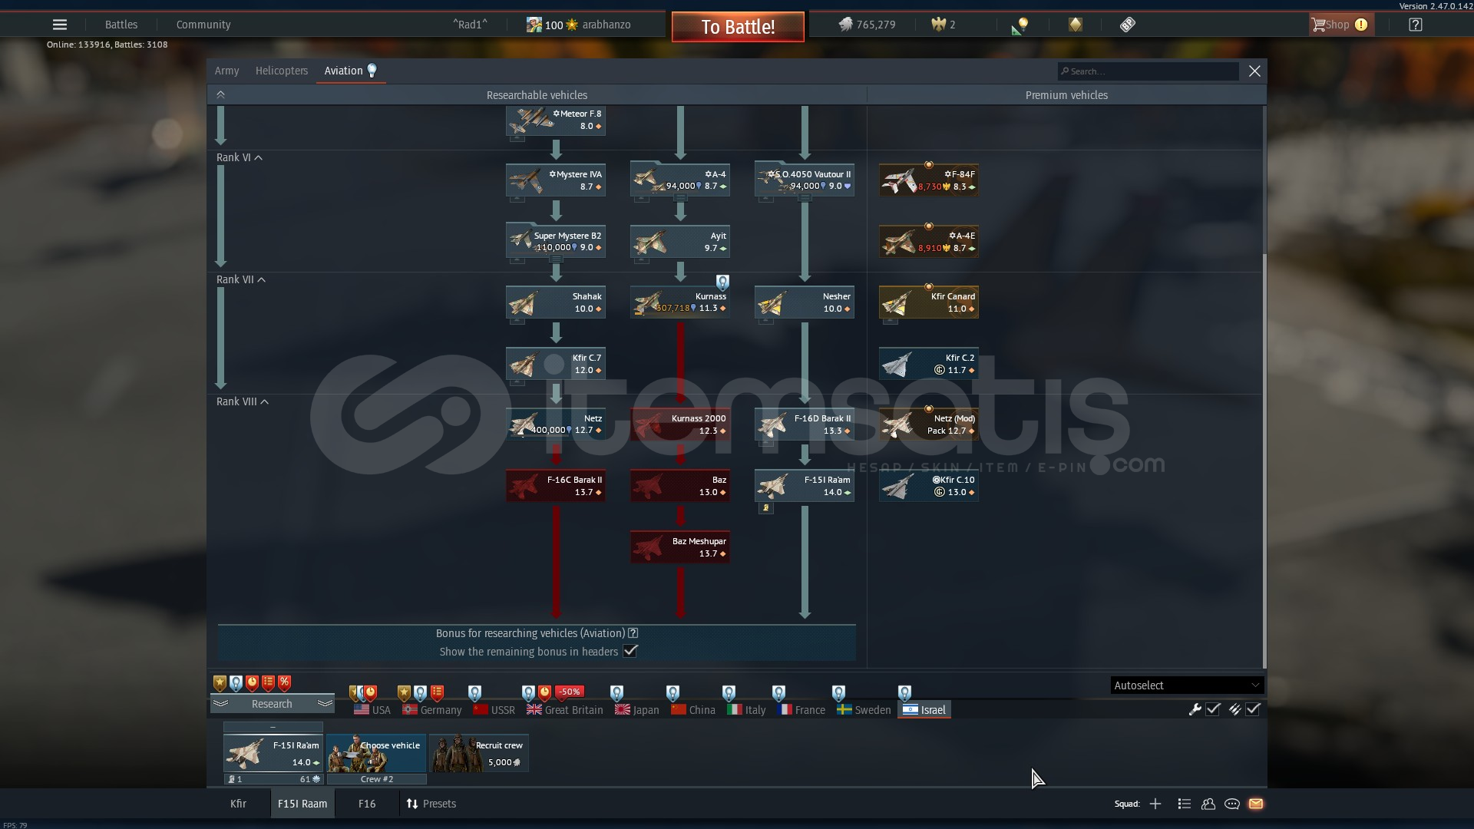1474x829 pixels.
Task: Select the France nation
Action: [801, 710]
